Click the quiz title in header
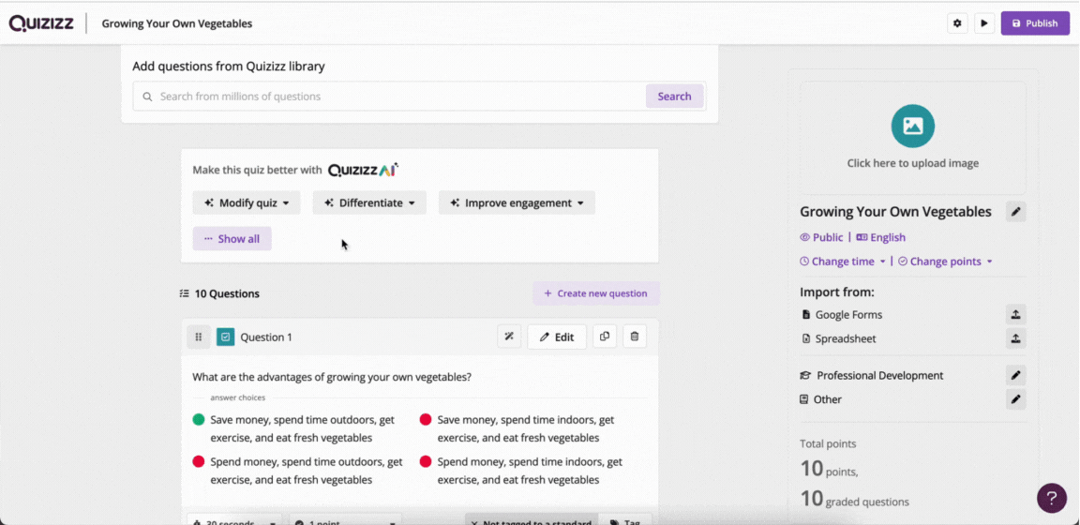Image resolution: width=1080 pixels, height=525 pixels. tap(177, 23)
